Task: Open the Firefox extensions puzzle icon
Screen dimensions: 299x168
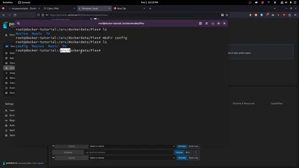Action: coord(290,15)
